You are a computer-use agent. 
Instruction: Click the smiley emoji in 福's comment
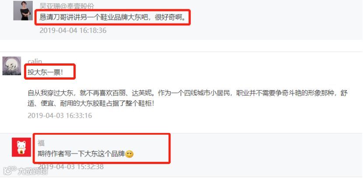[x=129, y=154]
